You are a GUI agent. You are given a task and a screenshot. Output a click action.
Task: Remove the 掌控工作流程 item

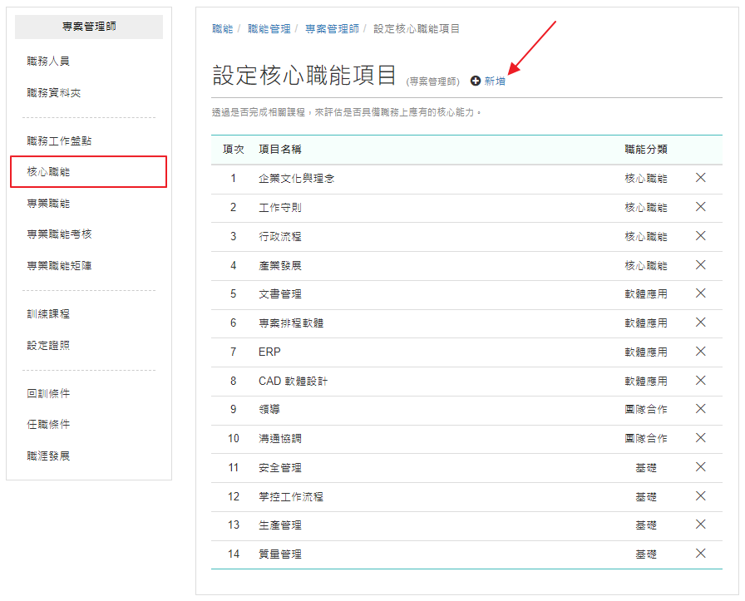click(700, 496)
